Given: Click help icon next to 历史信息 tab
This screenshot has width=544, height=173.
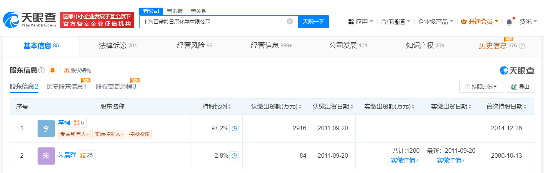Looking at the screenshot, I should click(x=521, y=46).
